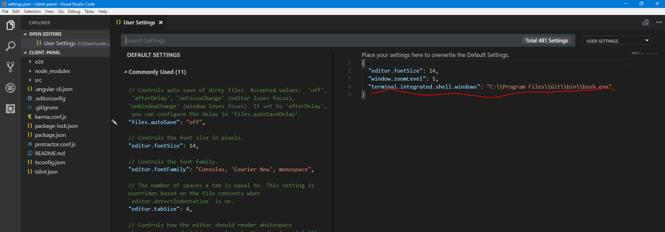The image size is (665, 232).
Task: Open the Edit menu
Action: click(x=16, y=11)
